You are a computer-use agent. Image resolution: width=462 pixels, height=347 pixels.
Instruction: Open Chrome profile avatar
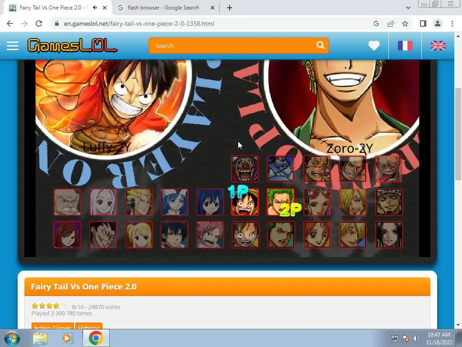(x=438, y=23)
